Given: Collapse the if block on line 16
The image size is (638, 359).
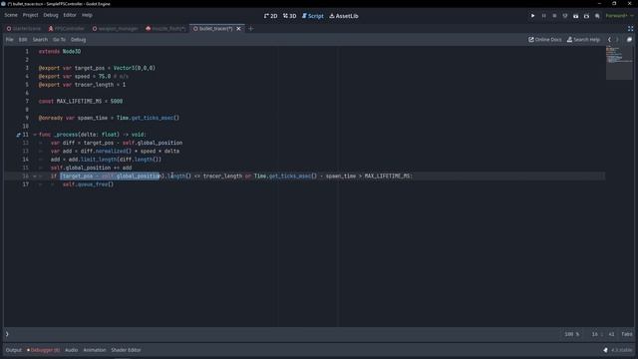Looking at the screenshot, I should (x=35, y=177).
